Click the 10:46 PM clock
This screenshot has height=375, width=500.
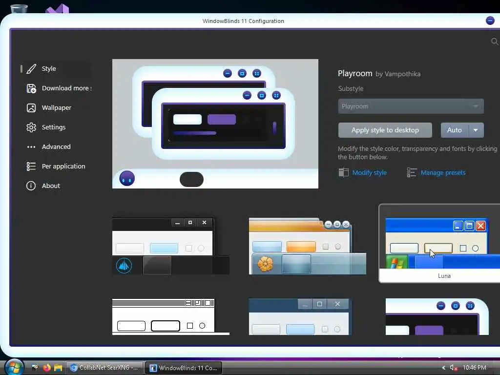click(x=475, y=368)
